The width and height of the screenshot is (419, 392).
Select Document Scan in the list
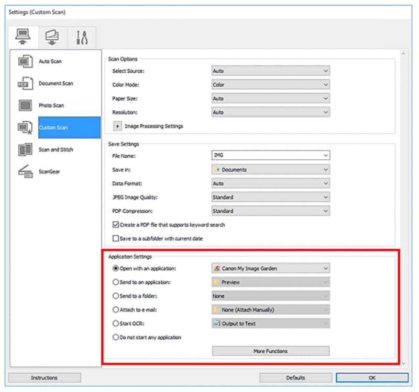click(56, 84)
